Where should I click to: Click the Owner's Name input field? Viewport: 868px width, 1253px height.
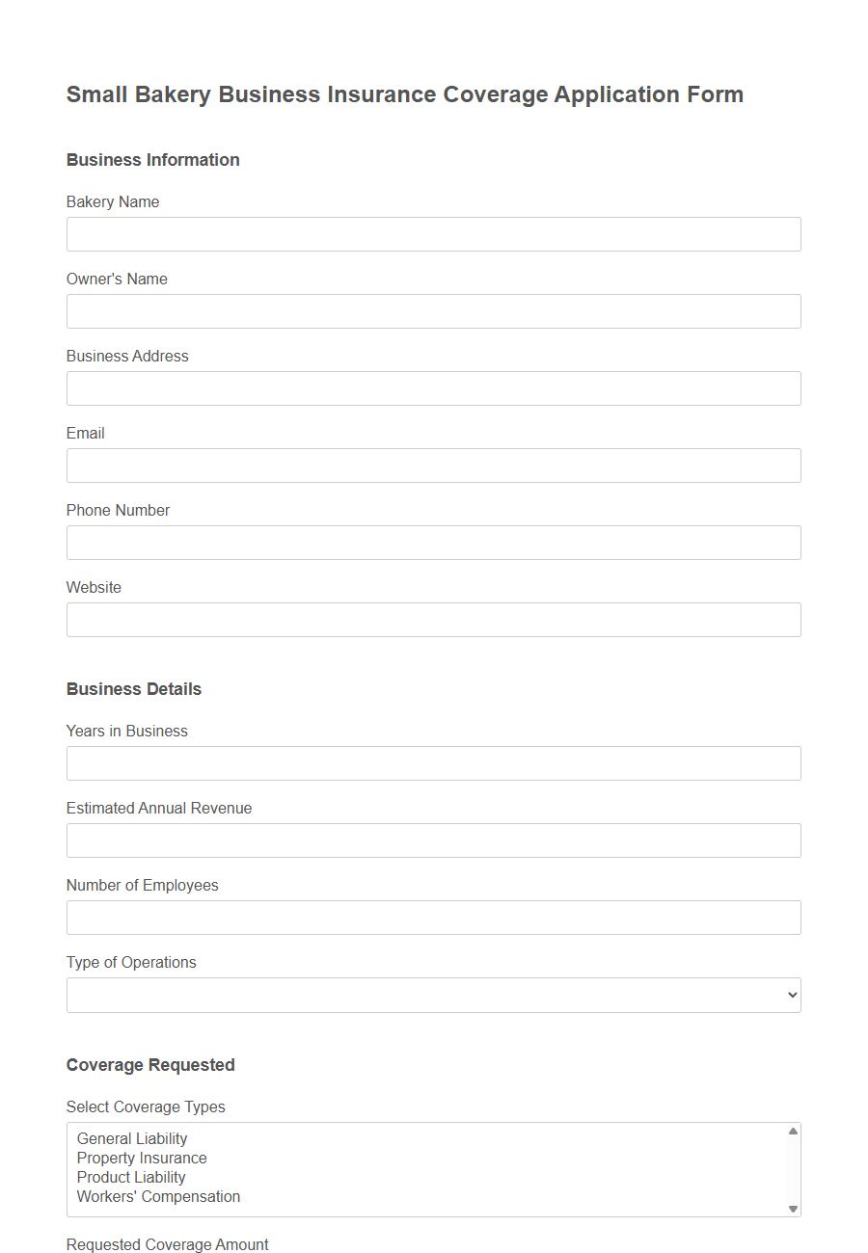(433, 311)
